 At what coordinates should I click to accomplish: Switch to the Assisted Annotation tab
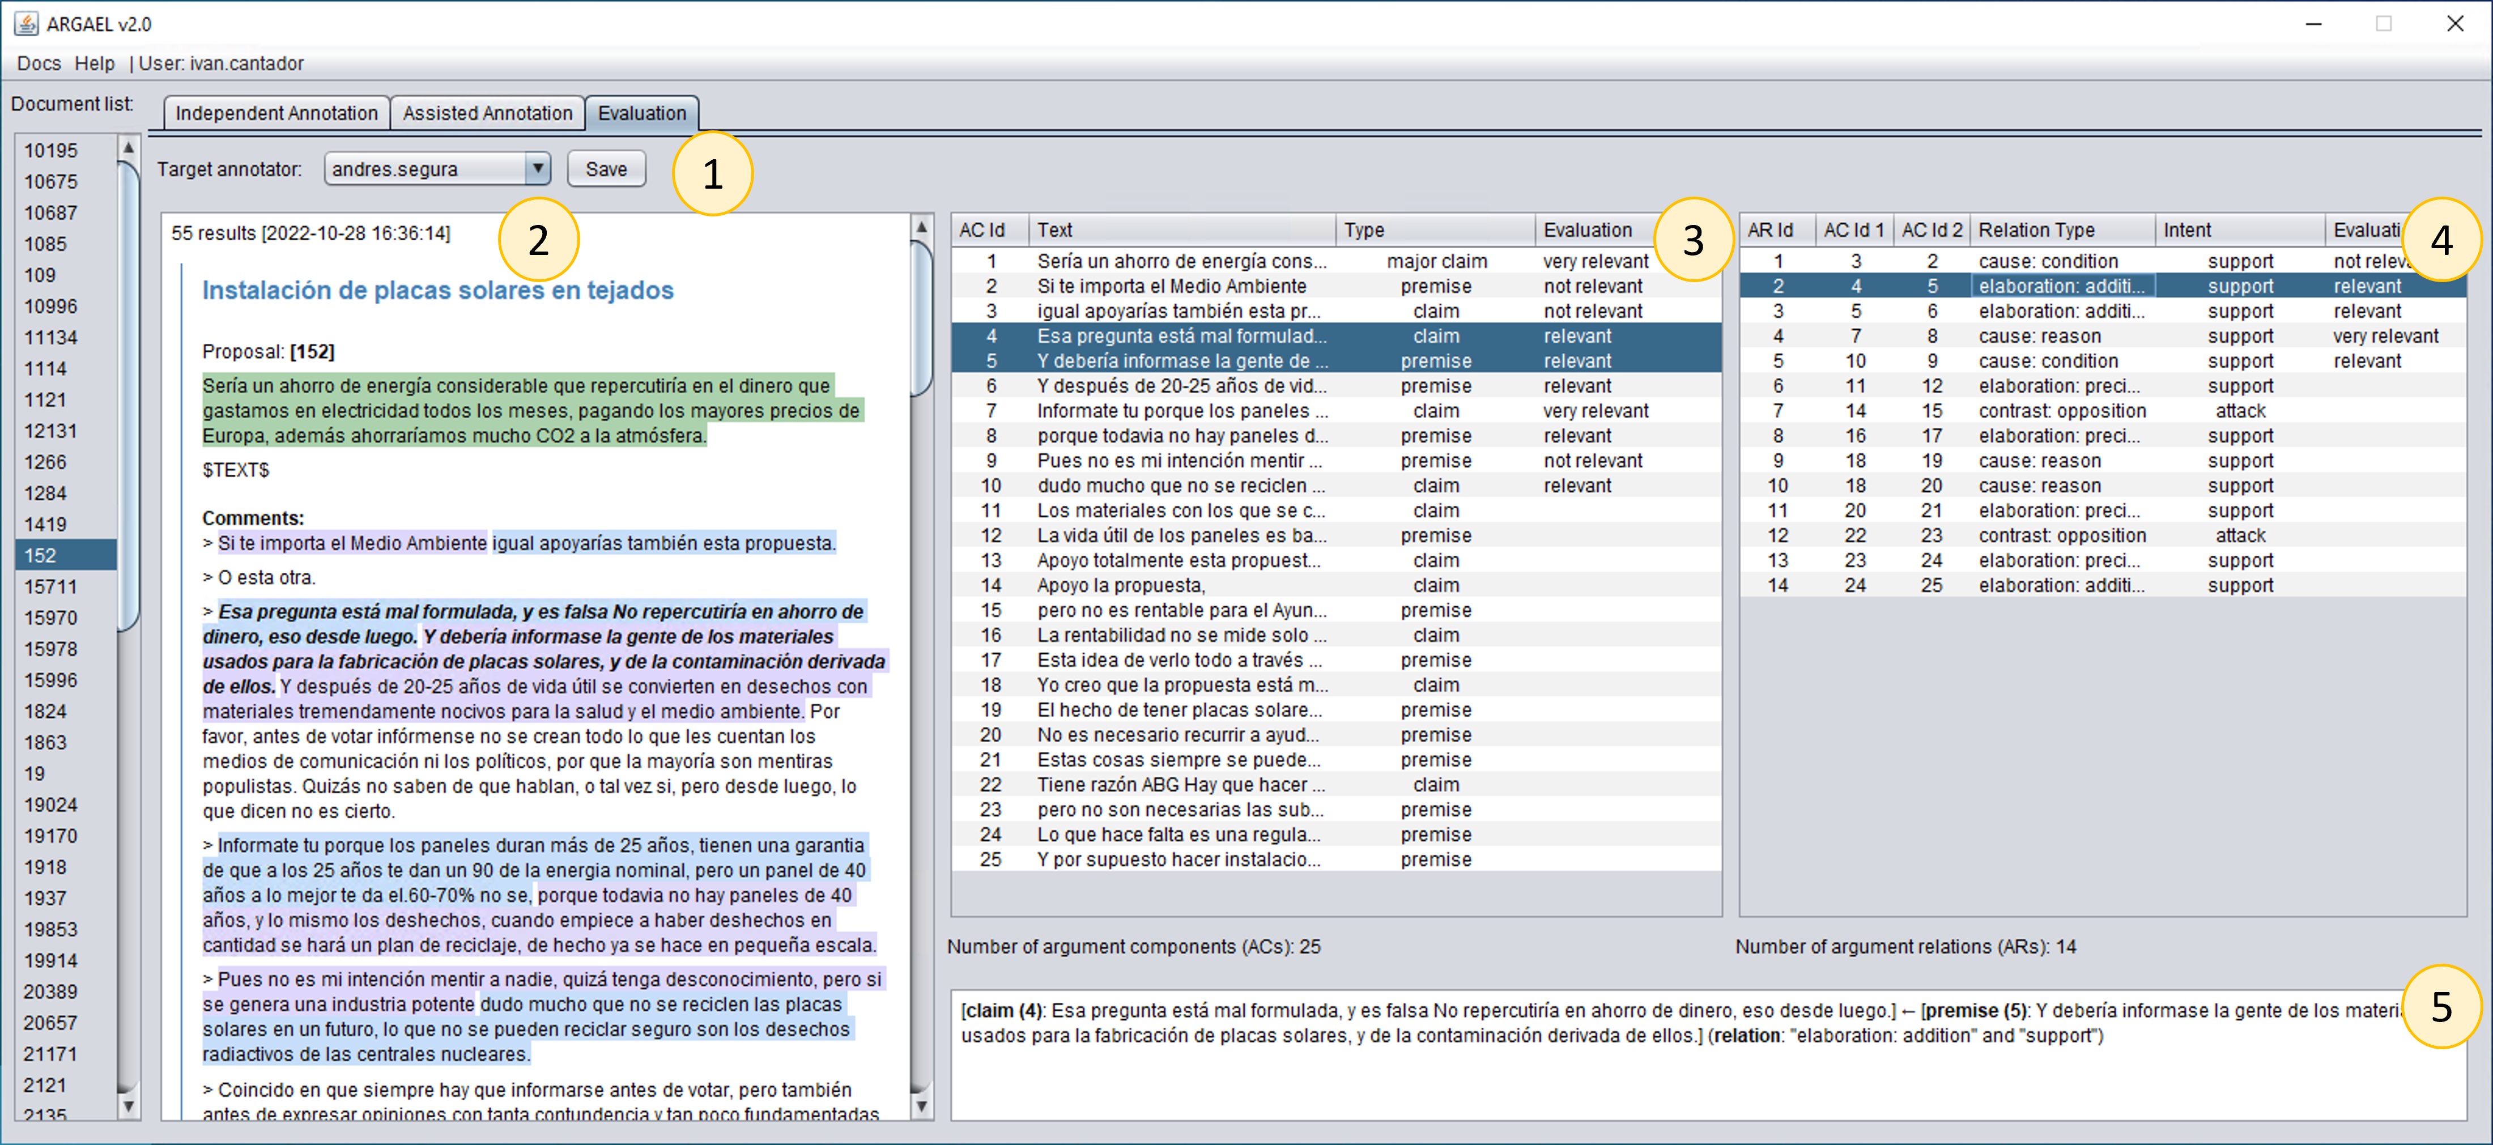click(487, 113)
